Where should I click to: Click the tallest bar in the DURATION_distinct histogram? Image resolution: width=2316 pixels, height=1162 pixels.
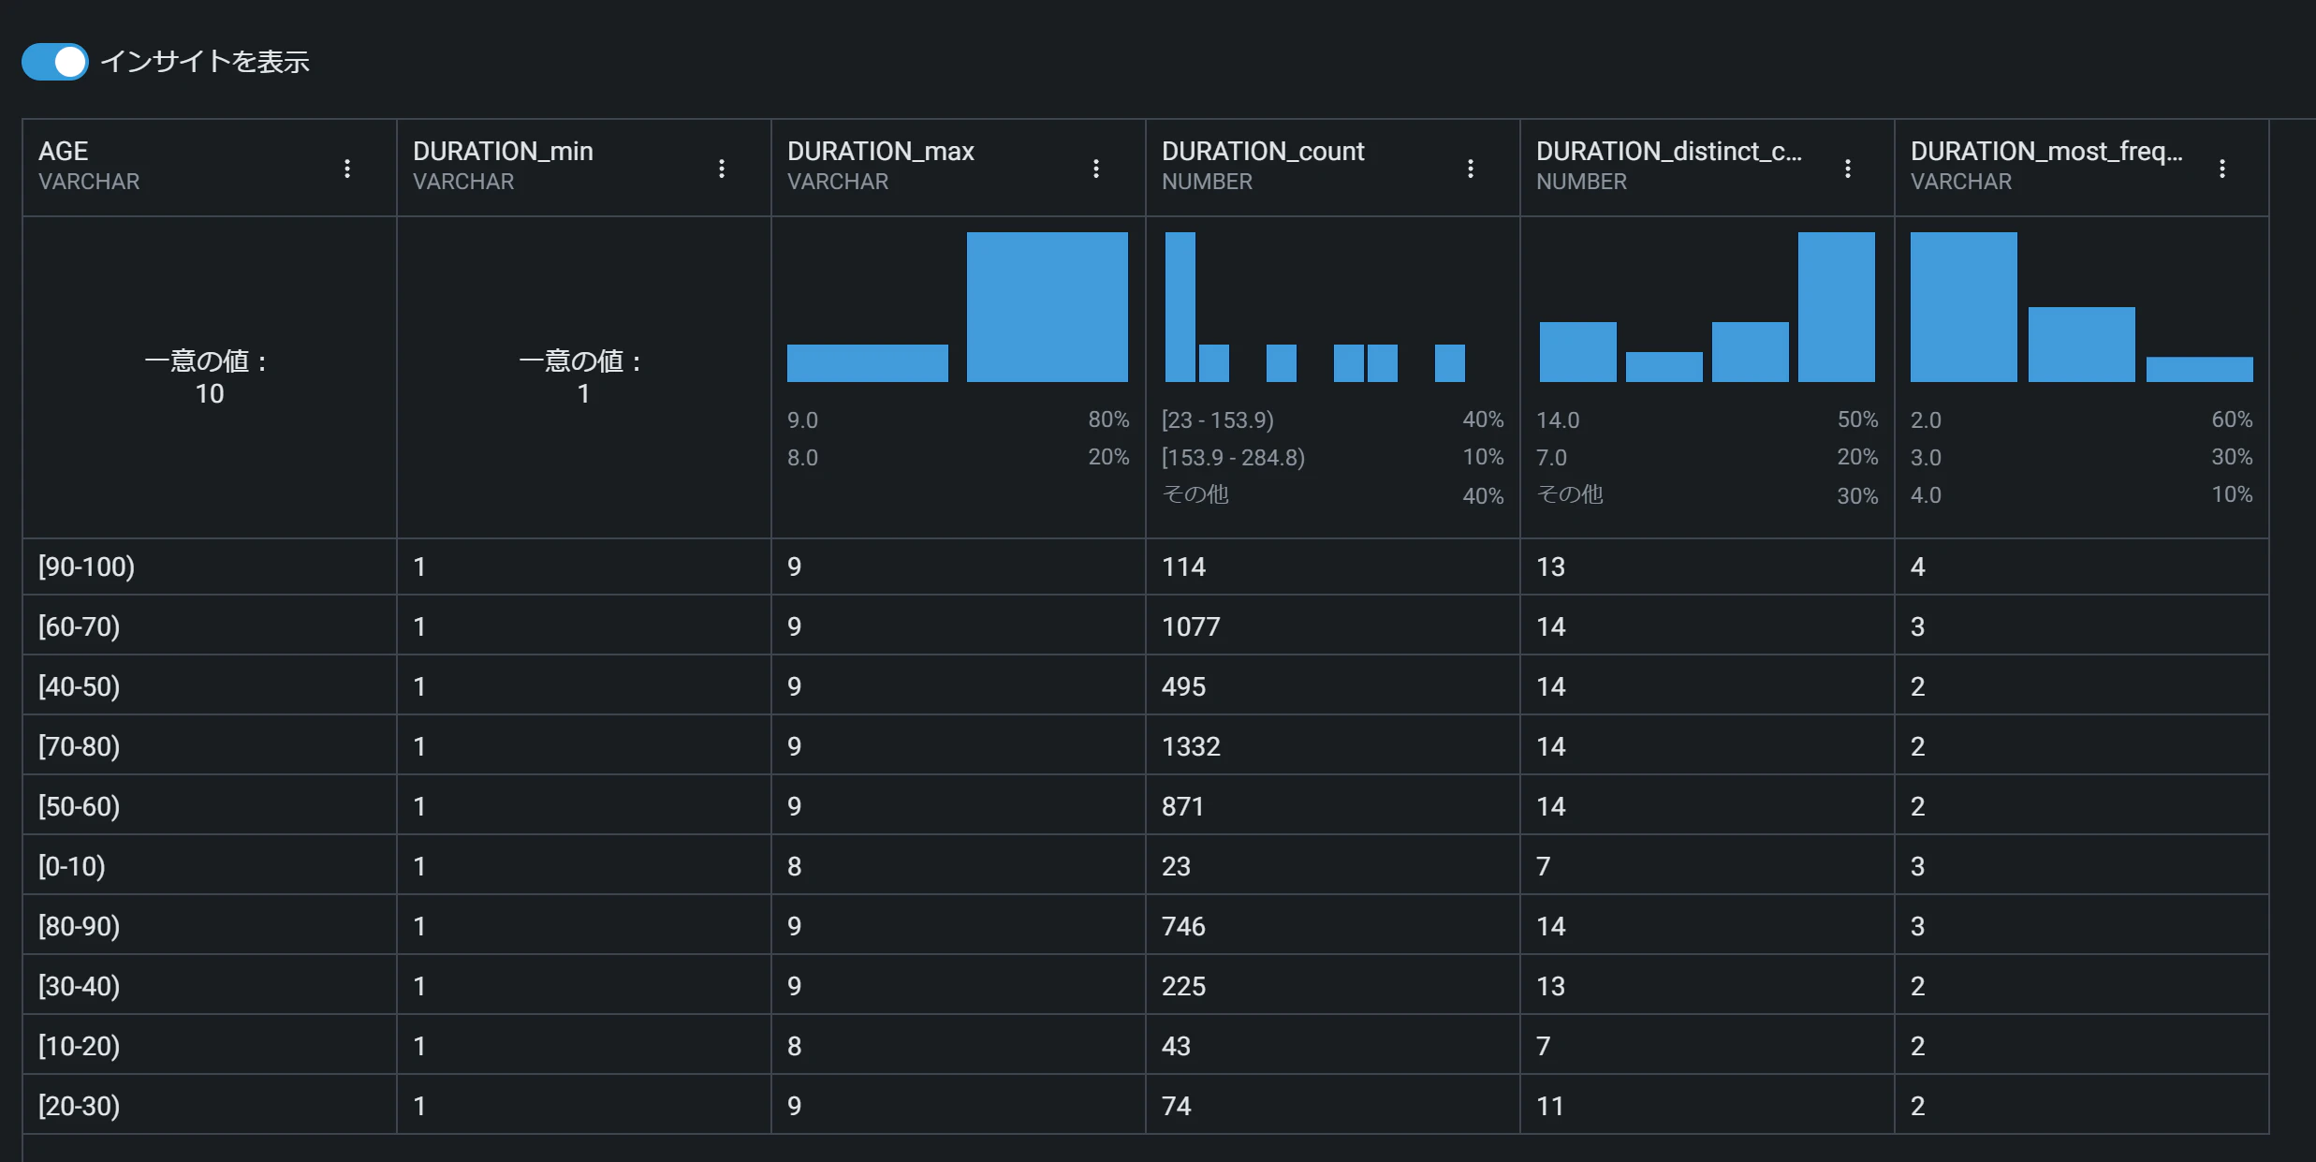point(1837,307)
